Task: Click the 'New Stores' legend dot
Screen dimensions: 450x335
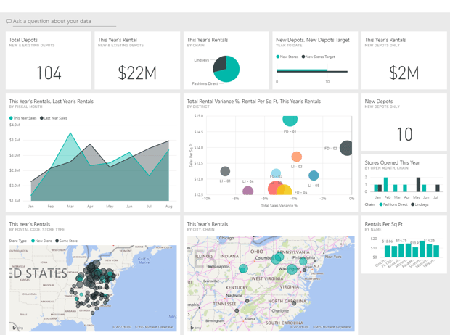Action: [277, 57]
